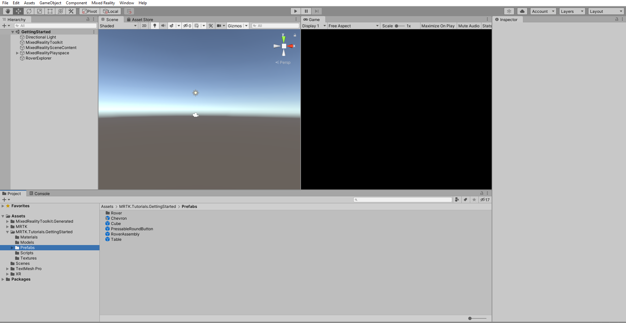Select the Hand tool in the toolbar

8,11
